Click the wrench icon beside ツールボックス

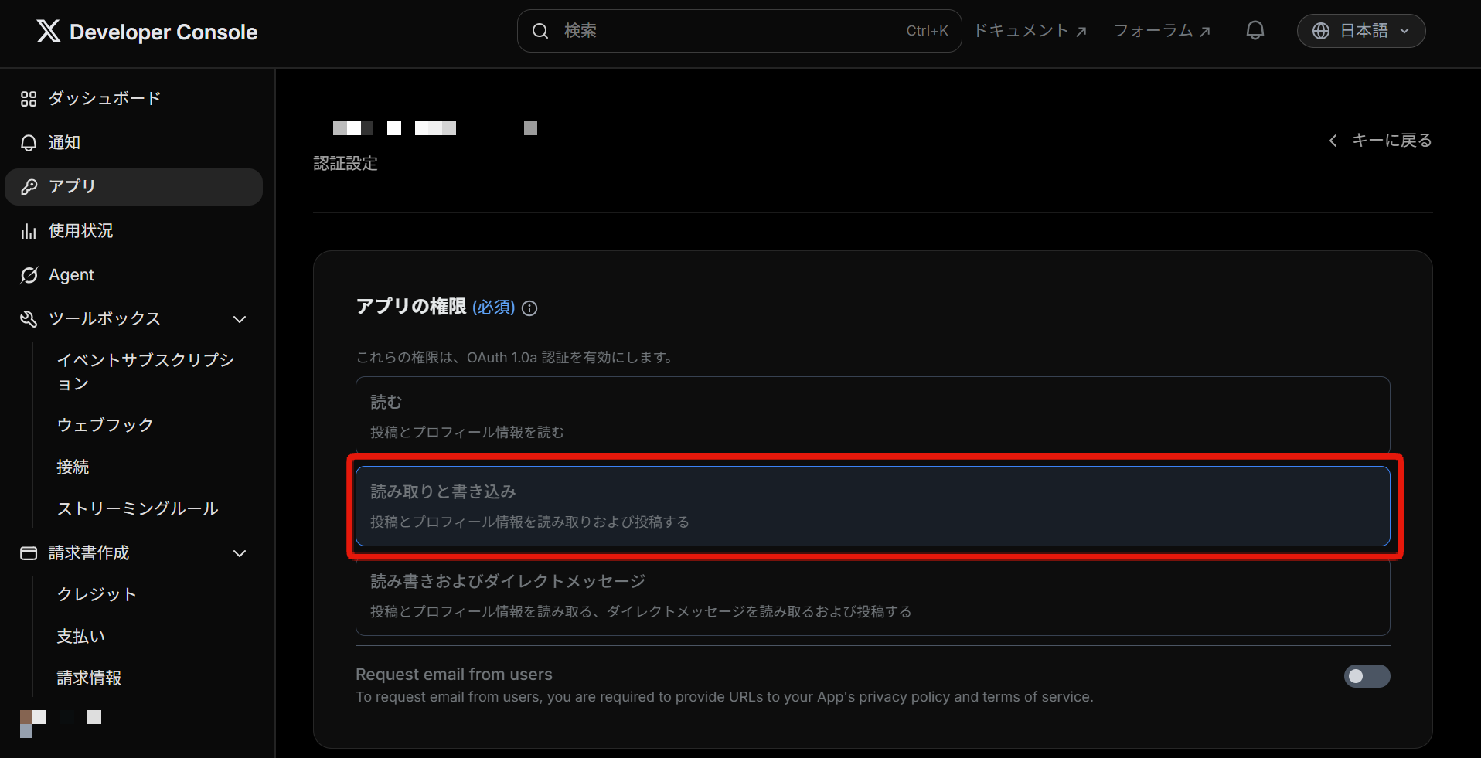(x=29, y=319)
